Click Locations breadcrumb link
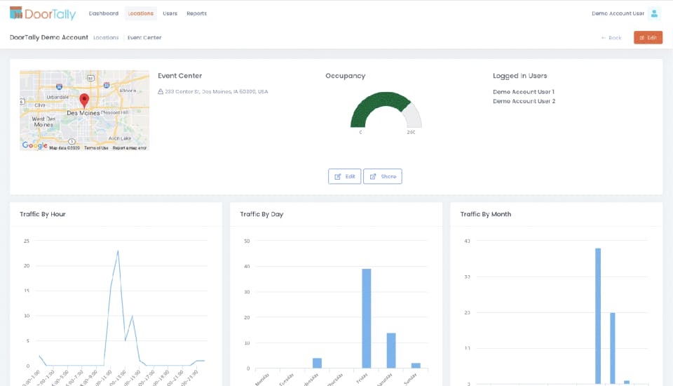The image size is (673, 386). (x=106, y=38)
